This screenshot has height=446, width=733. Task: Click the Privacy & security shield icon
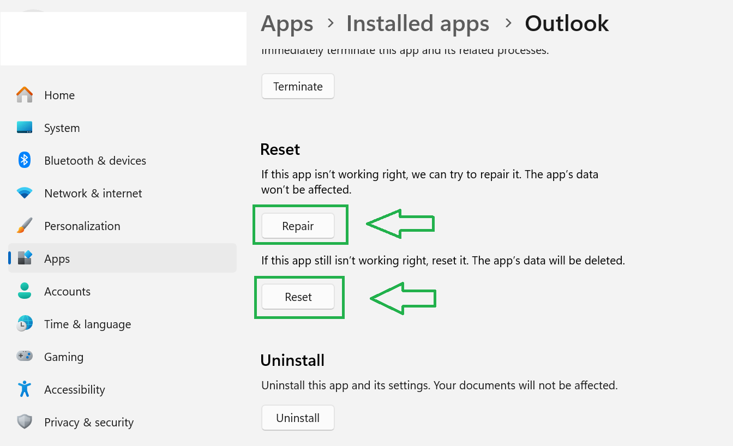tap(25, 422)
